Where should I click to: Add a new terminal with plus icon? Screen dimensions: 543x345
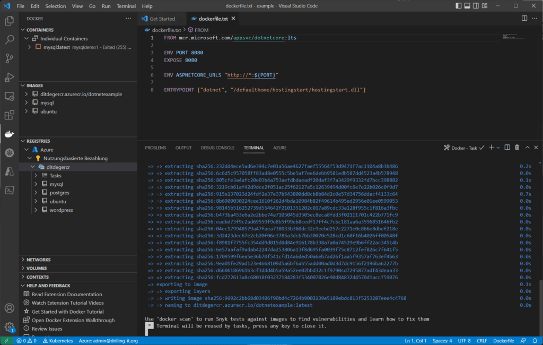point(491,148)
